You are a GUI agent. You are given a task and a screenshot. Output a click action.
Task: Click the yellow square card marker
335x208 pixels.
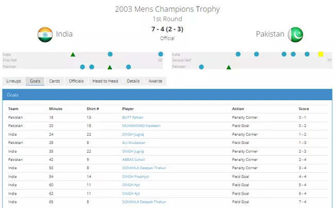point(321,54)
